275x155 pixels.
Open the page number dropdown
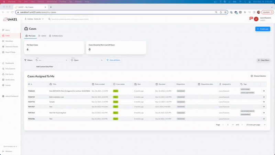click(x=230, y=125)
